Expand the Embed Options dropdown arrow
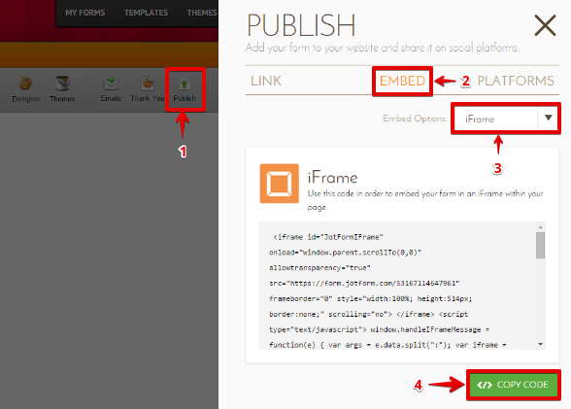The height and width of the screenshot is (409, 571). [x=548, y=118]
